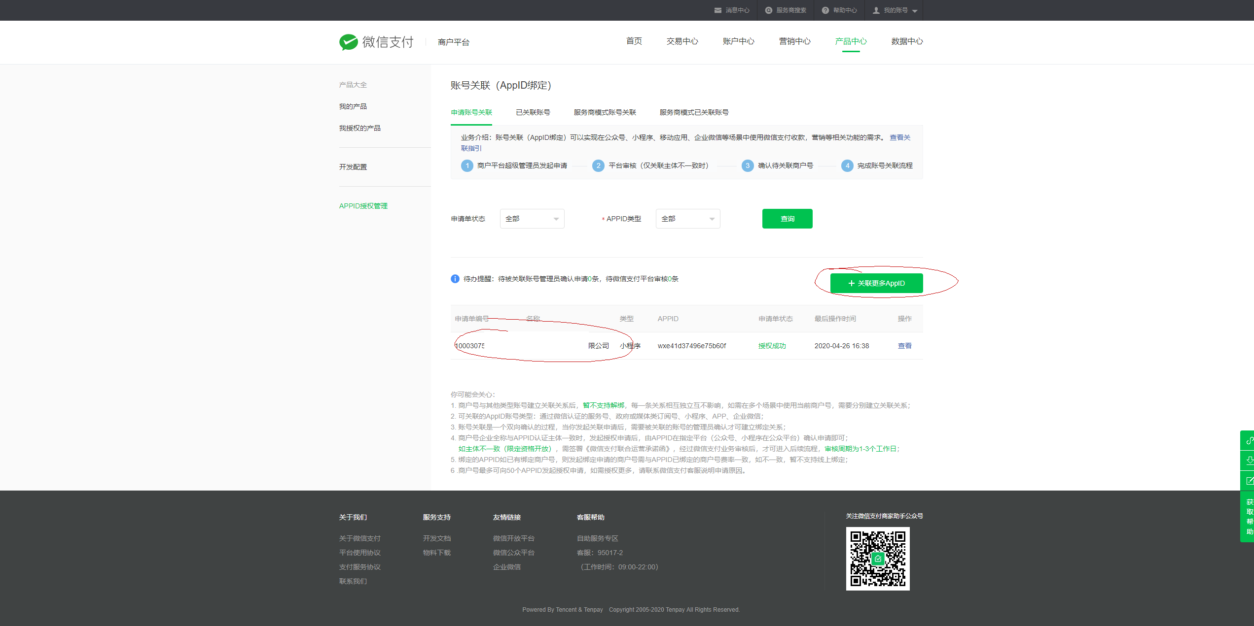Select the 申请账号关联 tab
Screen dimensions: 1254x626
tap(471, 112)
